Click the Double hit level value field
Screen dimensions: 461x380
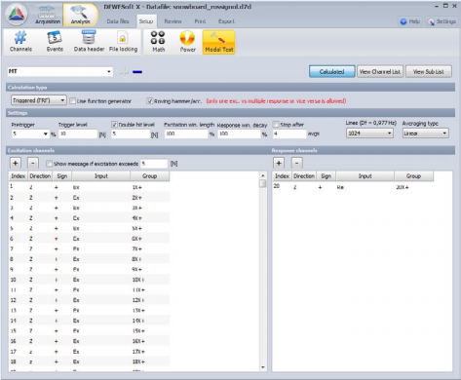(x=131, y=133)
